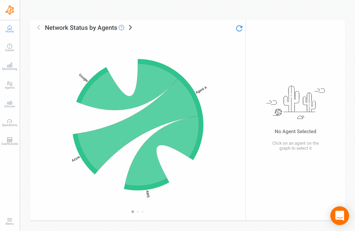Open Speedtests from sidebar
355x231 pixels.
10,123
